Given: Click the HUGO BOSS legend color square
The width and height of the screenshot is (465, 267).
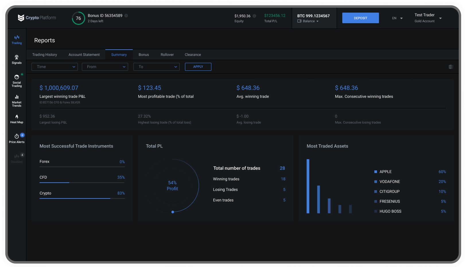Looking at the screenshot, I should tap(375, 211).
